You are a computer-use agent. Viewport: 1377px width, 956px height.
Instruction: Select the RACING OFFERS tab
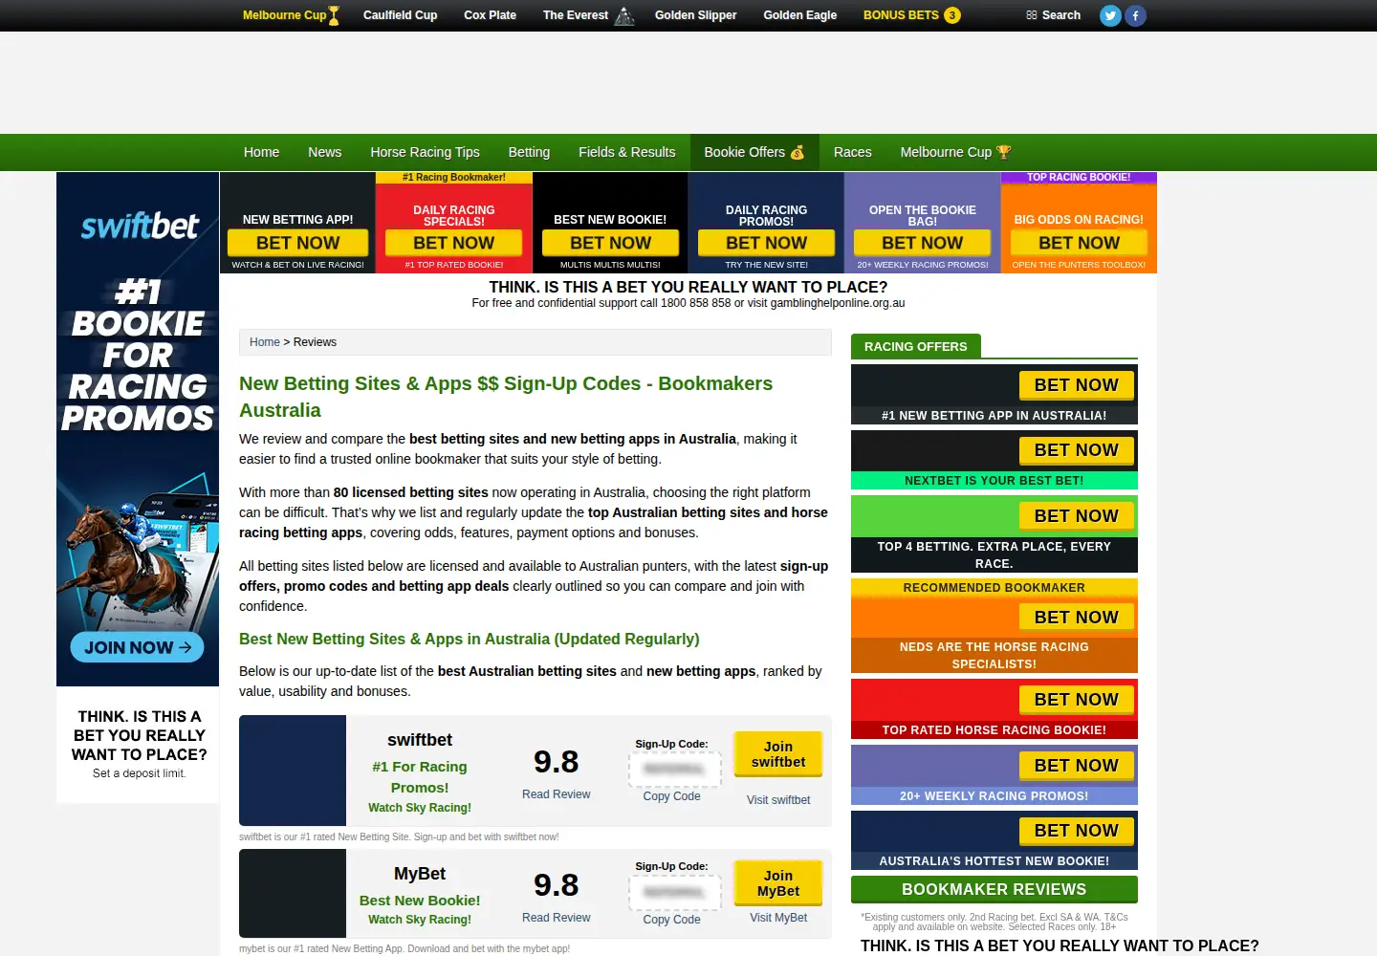915,346
